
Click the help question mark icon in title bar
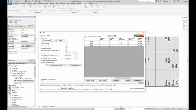178,1
